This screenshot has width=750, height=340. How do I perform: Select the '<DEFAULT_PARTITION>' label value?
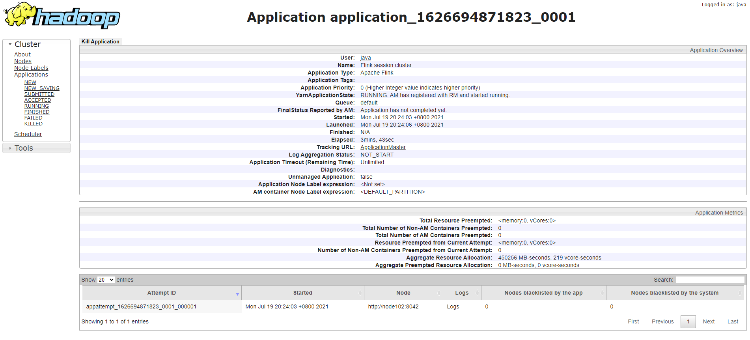pos(392,192)
